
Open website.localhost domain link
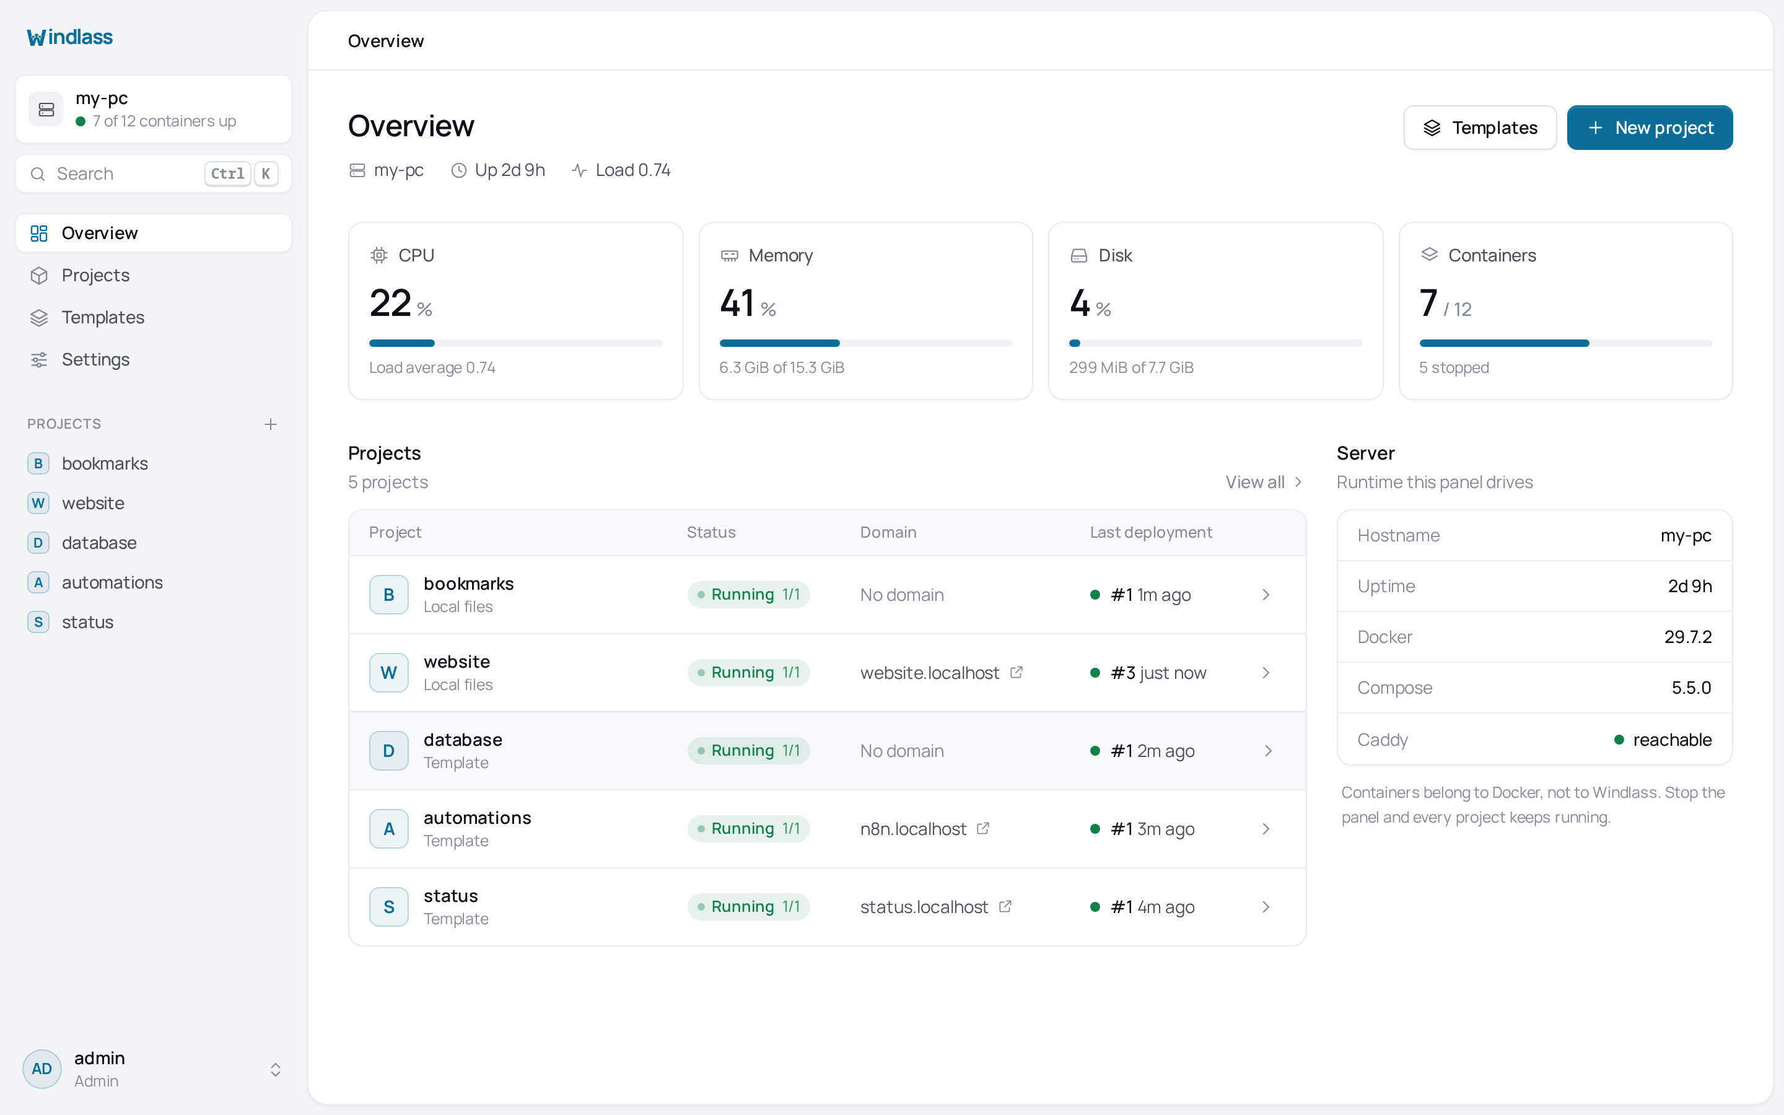[930, 673]
